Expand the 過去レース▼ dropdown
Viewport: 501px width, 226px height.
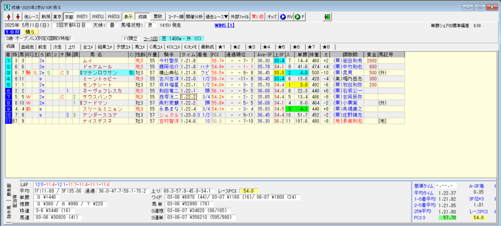(x=217, y=17)
